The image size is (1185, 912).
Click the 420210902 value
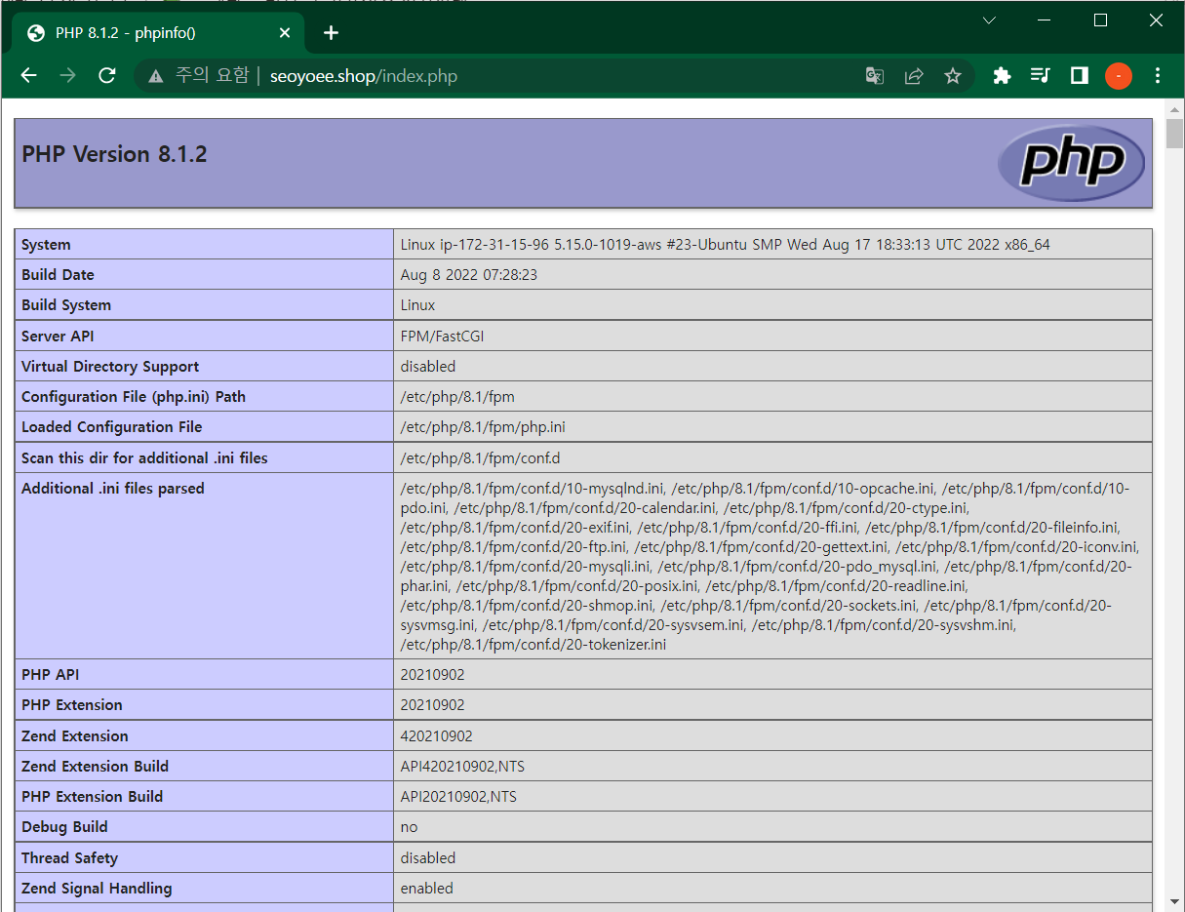pos(436,736)
